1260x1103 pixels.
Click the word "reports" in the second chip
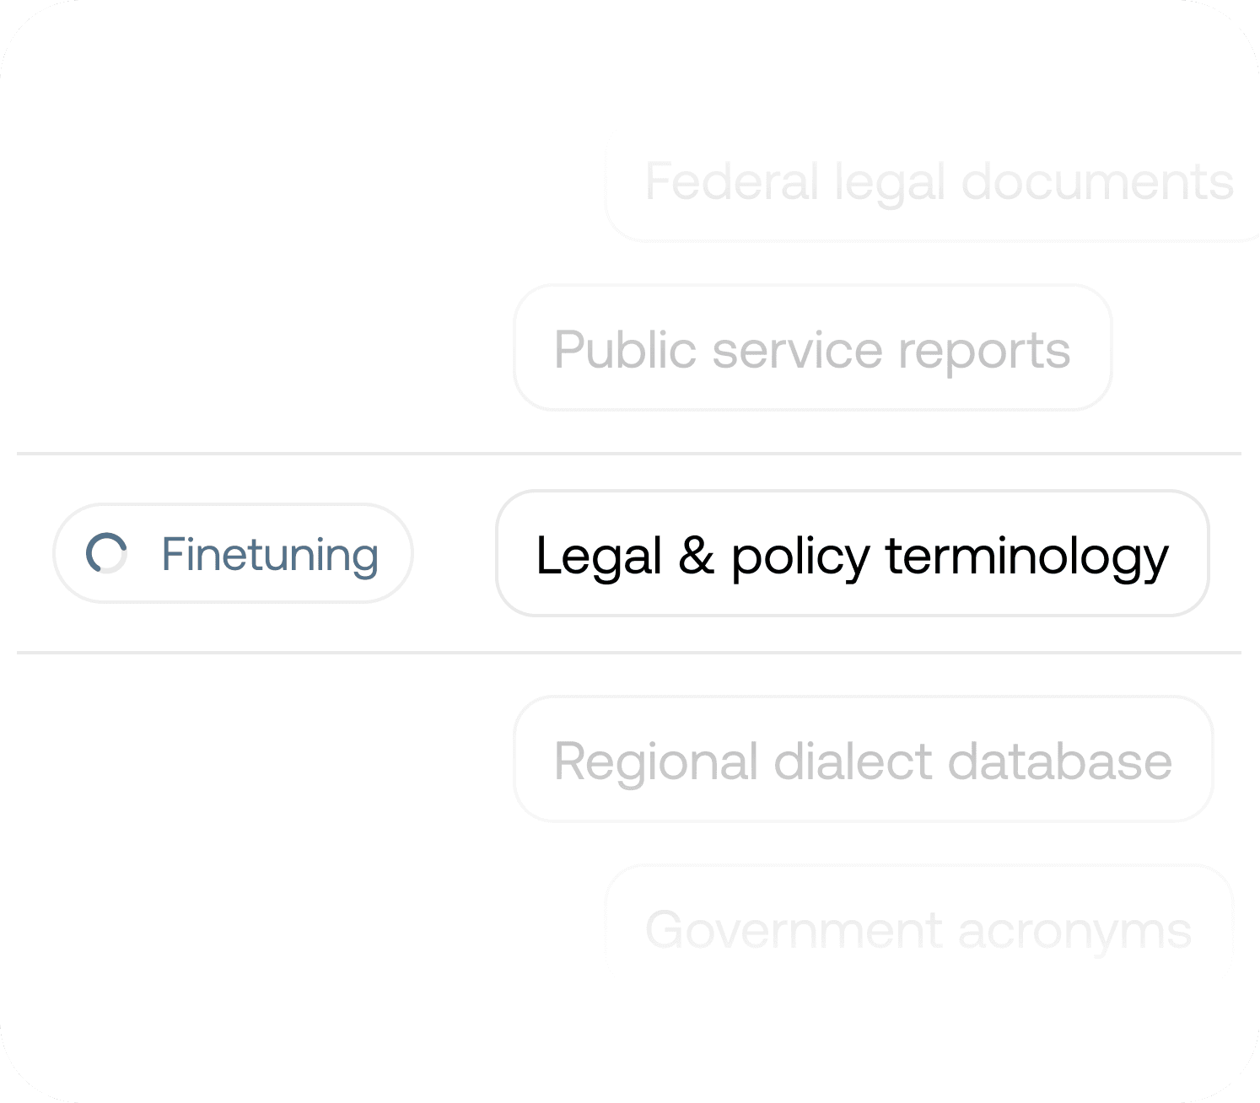pyautogui.click(x=984, y=352)
